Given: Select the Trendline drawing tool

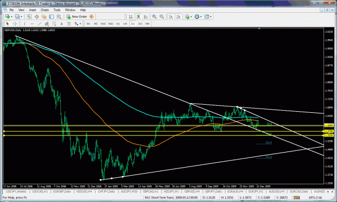Looking at the screenshot, I should click(x=39, y=24).
